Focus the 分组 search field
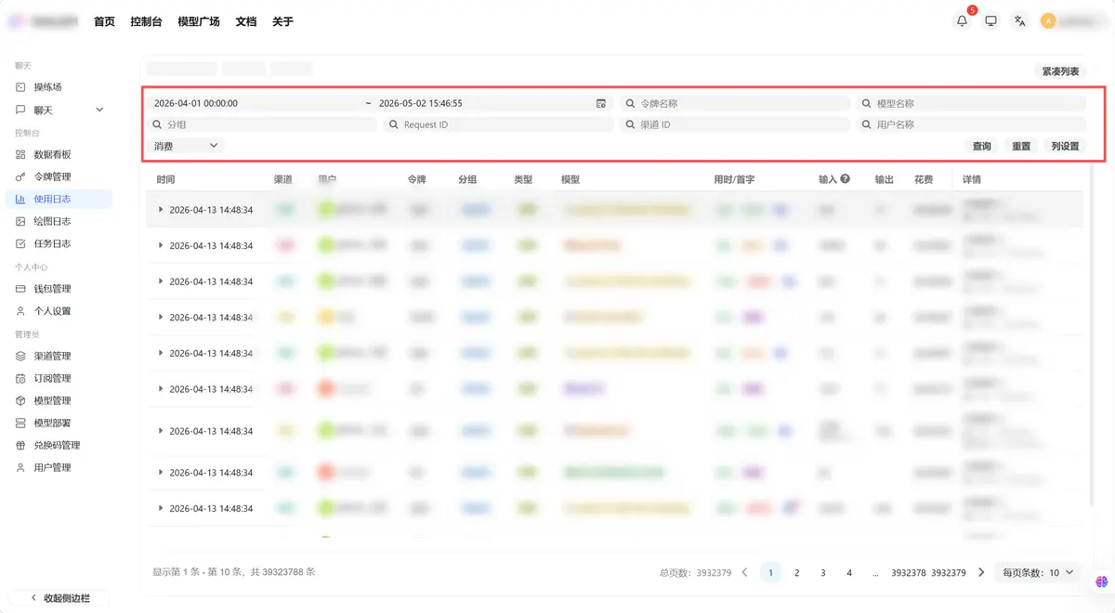 (262, 124)
